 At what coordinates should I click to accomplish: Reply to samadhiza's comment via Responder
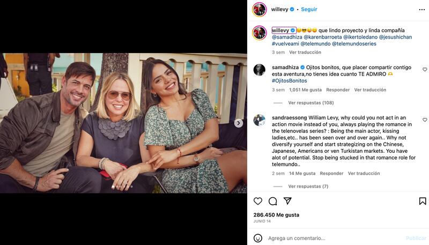(338, 90)
